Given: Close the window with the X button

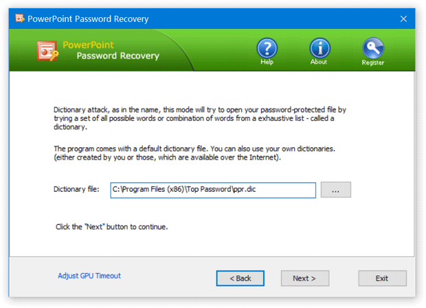Looking at the screenshot, I should [403, 19].
